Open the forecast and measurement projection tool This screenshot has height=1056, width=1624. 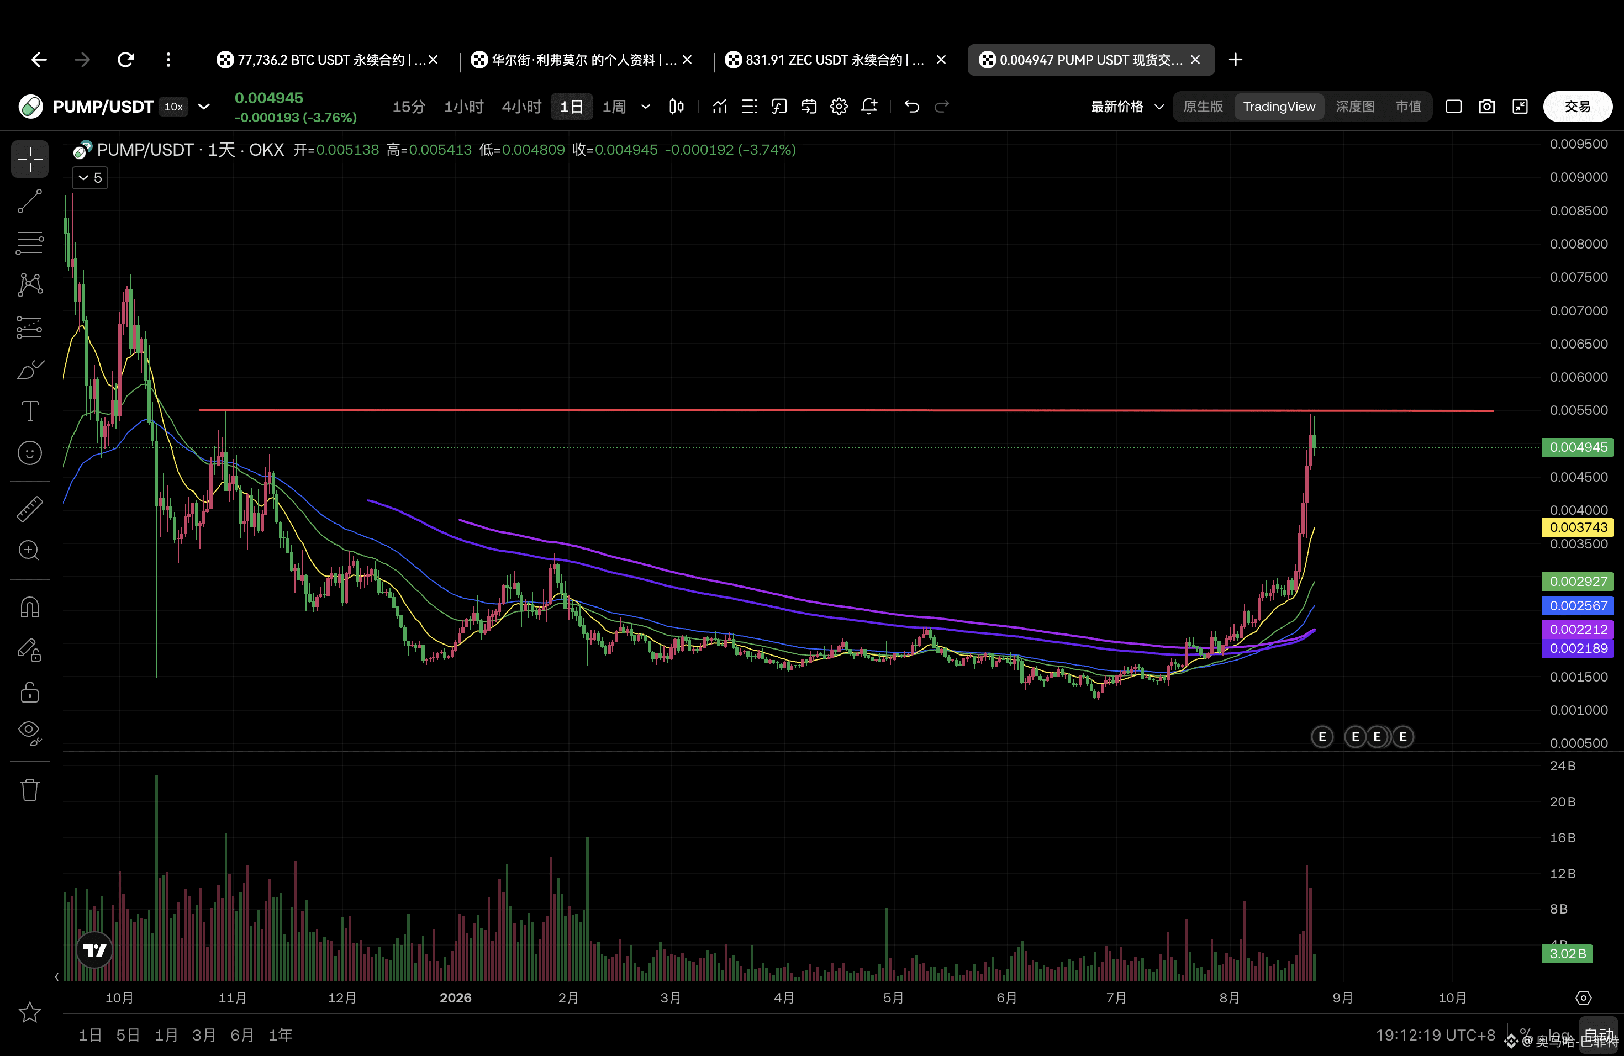tap(30, 328)
